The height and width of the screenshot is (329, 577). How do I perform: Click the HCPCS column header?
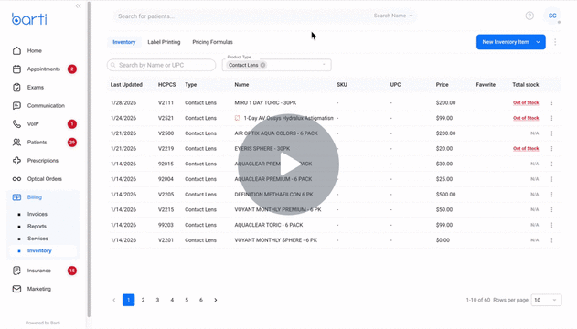[166, 85]
